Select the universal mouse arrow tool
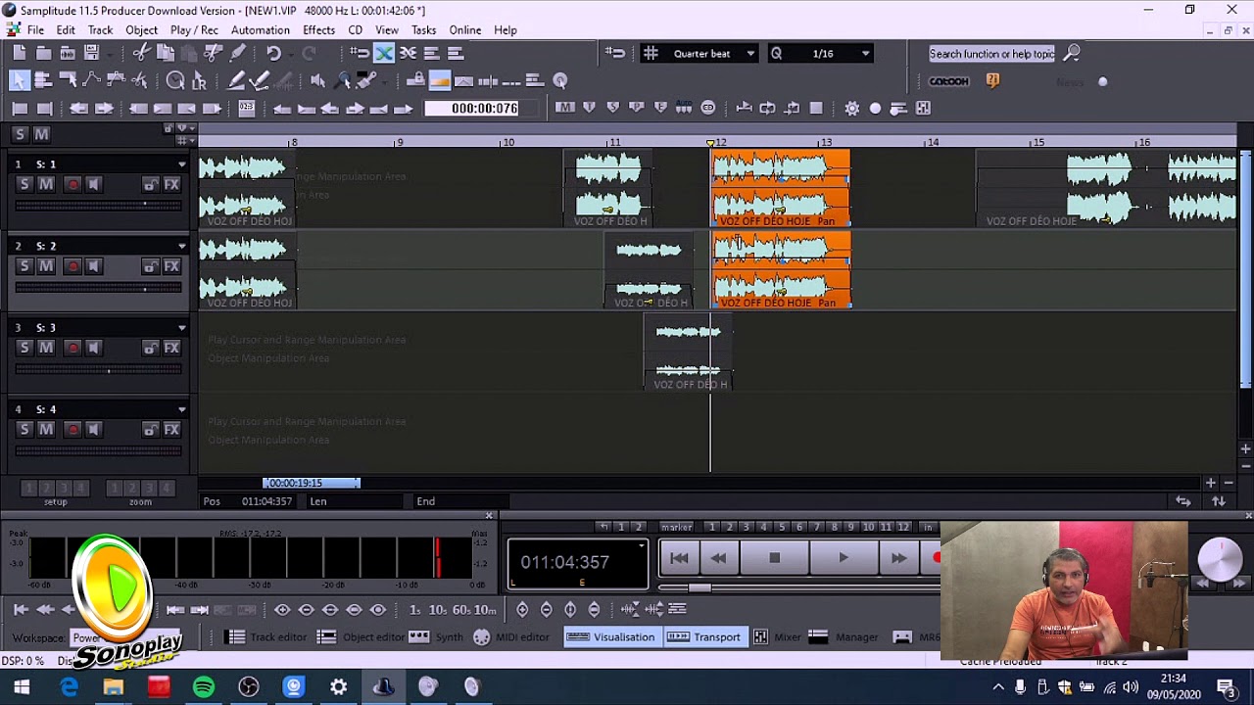Image resolution: width=1254 pixels, height=705 pixels. tap(20, 80)
